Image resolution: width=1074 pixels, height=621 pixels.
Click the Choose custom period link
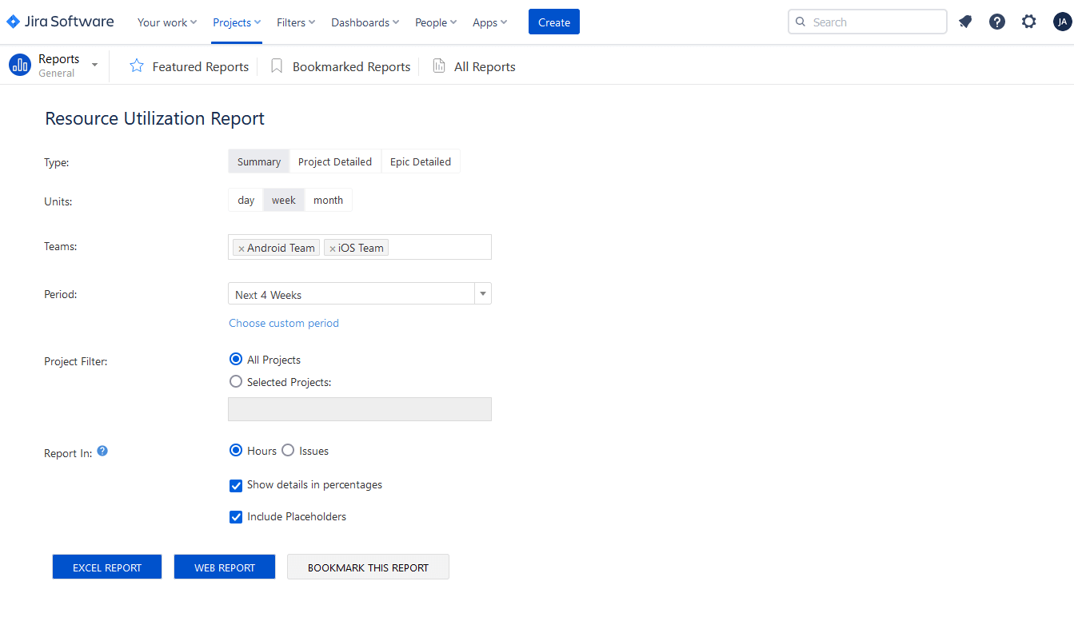coord(283,323)
